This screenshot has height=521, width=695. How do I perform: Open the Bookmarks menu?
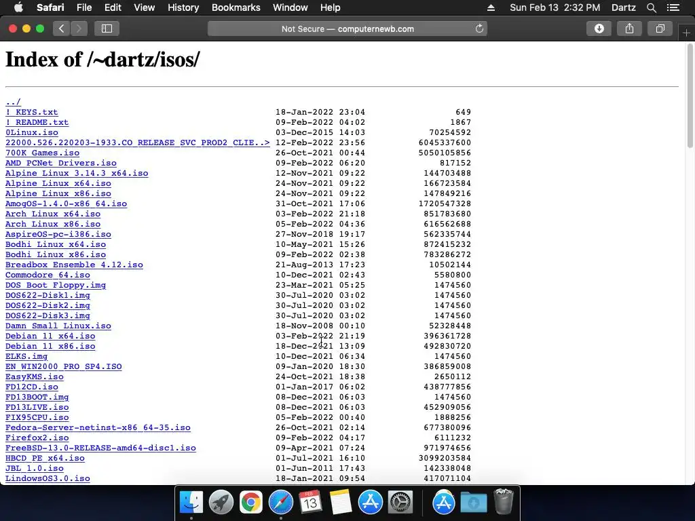tap(236, 7)
